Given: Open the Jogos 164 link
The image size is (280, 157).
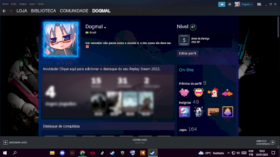Looking at the screenshot, I should click(x=188, y=129).
